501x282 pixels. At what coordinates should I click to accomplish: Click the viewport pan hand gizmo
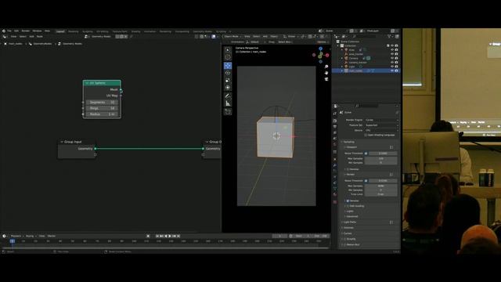coord(326,73)
